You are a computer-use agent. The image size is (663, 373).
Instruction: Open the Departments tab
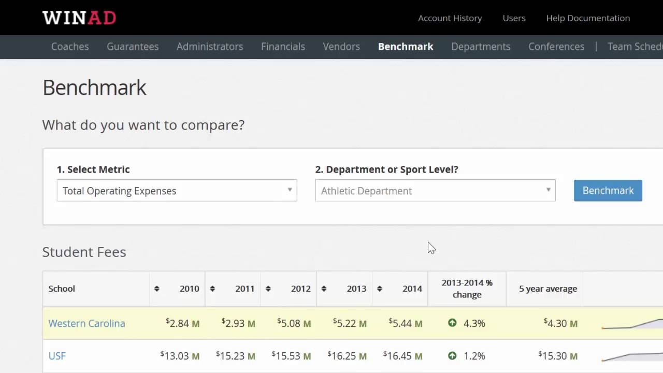point(481,47)
